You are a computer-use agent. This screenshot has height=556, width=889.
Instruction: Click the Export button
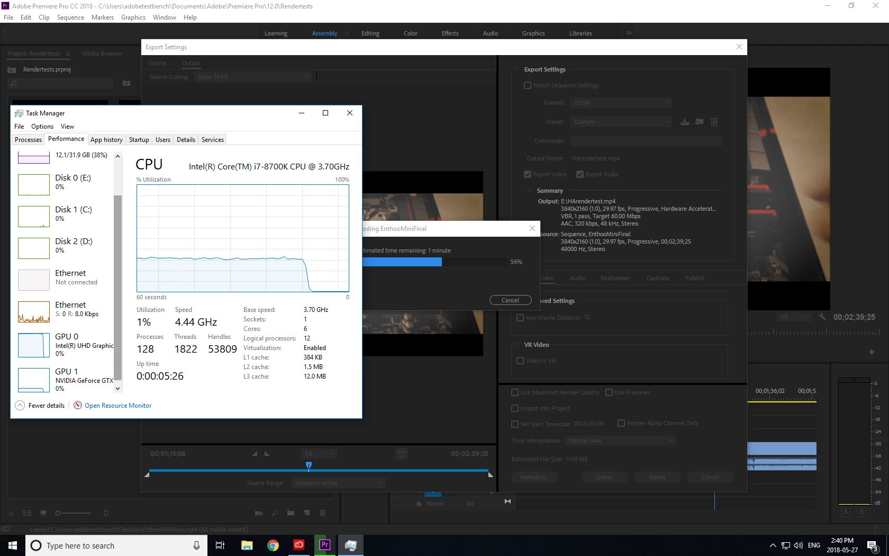pos(657,477)
